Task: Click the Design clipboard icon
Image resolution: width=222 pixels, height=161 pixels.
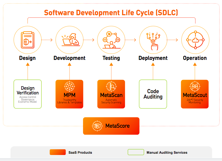Action: 28,40
